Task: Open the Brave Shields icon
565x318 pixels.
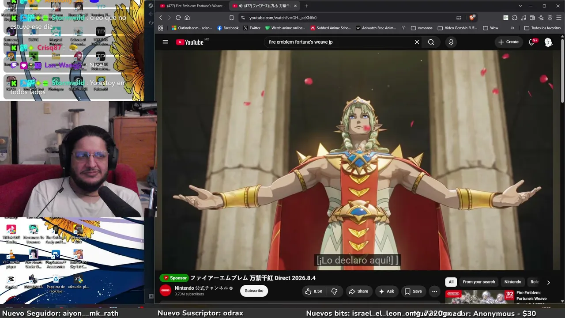Action: pos(472,18)
